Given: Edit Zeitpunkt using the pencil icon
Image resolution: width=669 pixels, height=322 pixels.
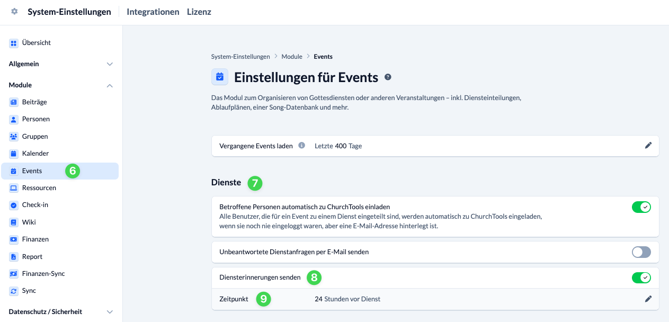Looking at the screenshot, I should (x=648, y=299).
